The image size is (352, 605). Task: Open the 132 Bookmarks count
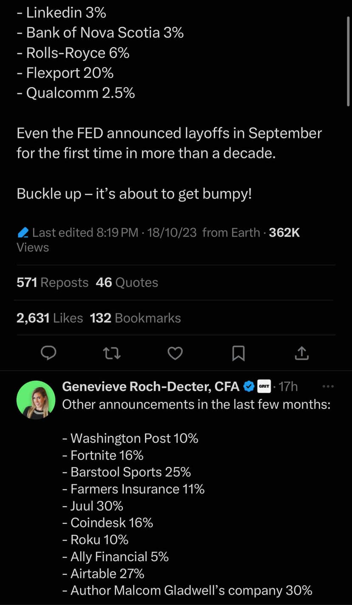[x=135, y=318]
